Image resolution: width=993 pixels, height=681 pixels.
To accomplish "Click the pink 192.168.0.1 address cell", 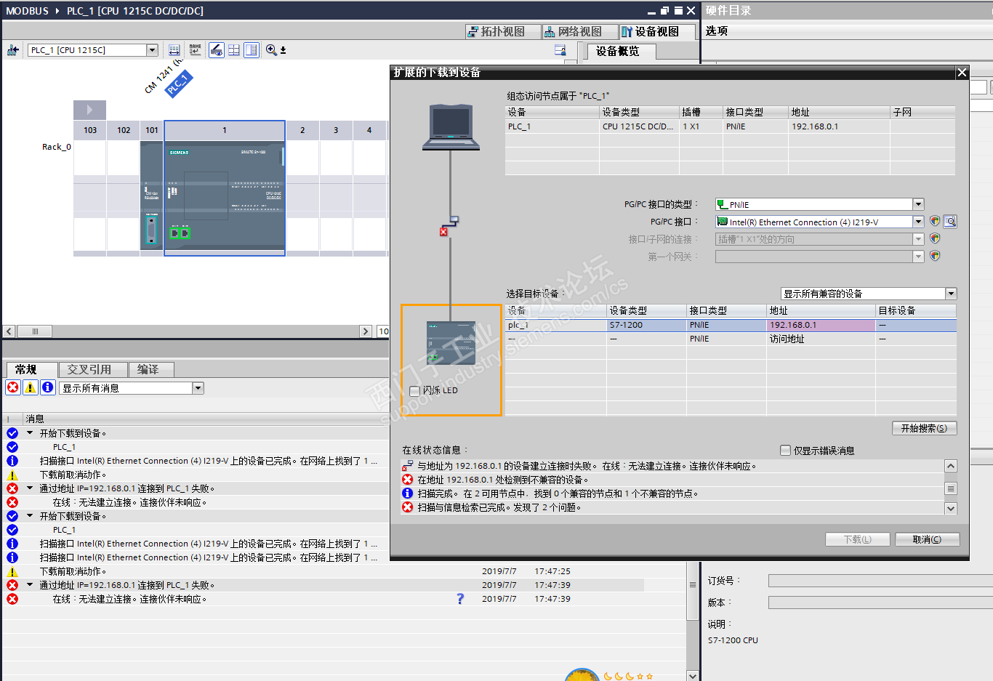I will pos(821,325).
